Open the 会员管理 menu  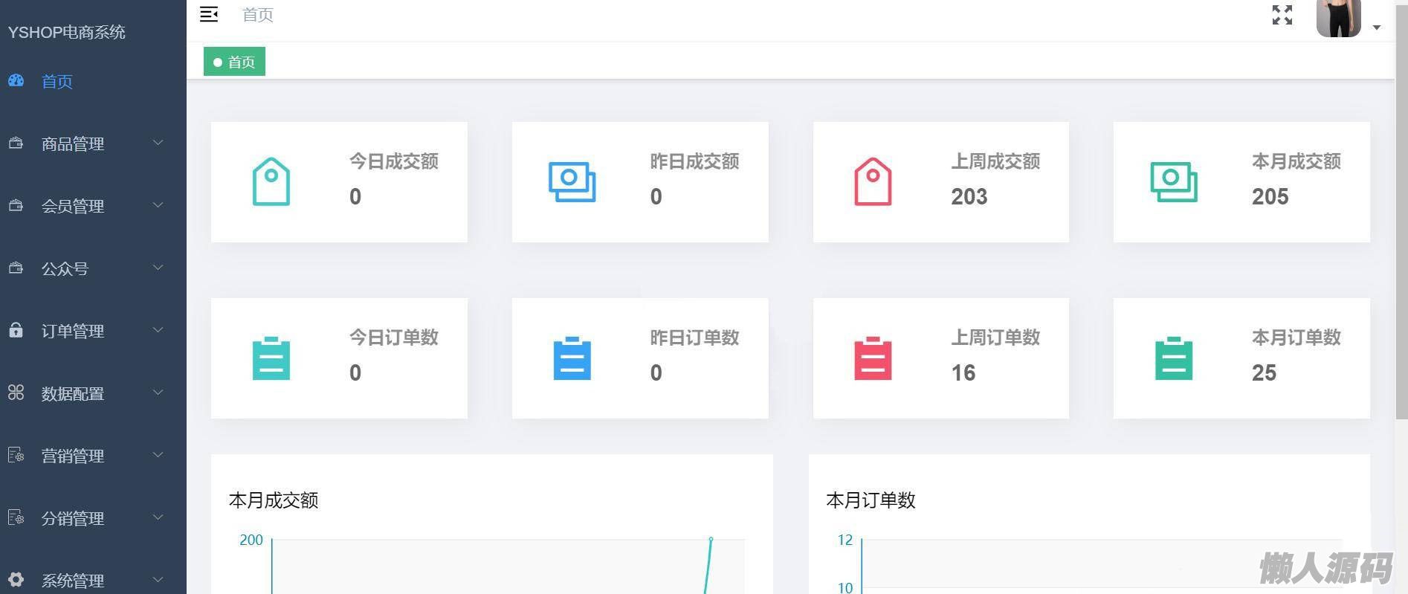(93, 206)
